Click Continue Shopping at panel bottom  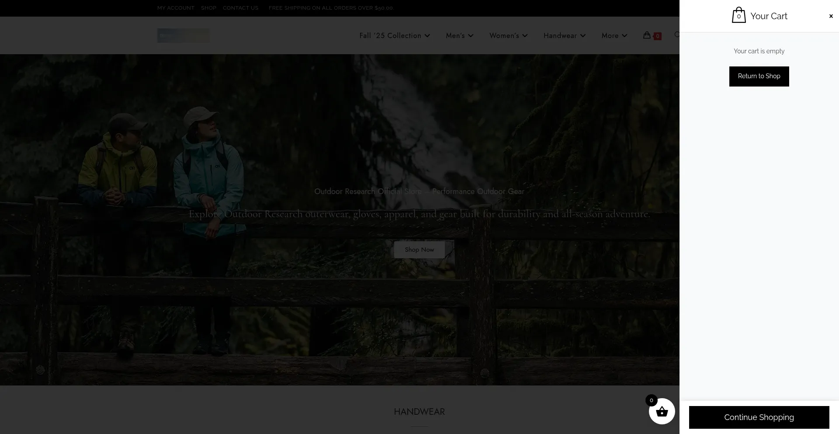click(759, 417)
